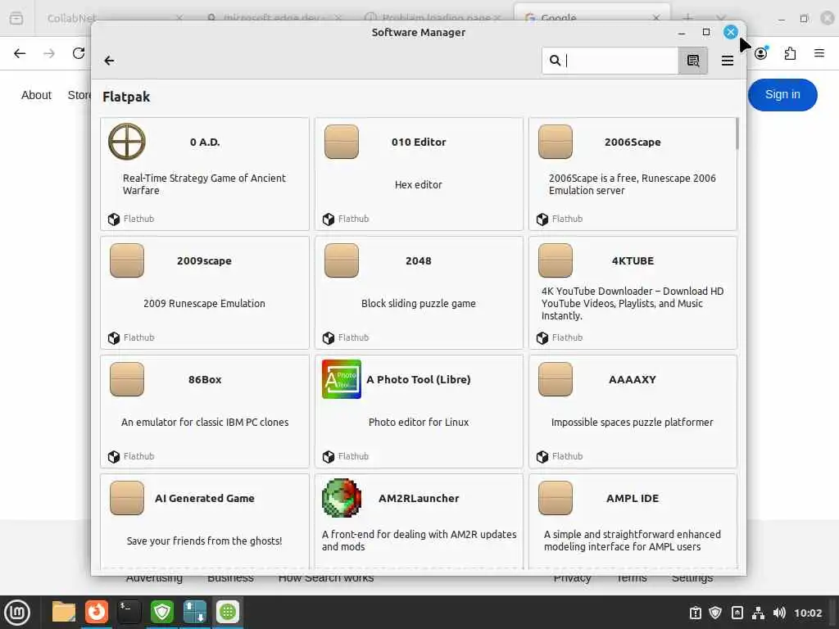839x629 pixels.
Task: Open the browser extensions puzzle icon
Action: click(790, 53)
